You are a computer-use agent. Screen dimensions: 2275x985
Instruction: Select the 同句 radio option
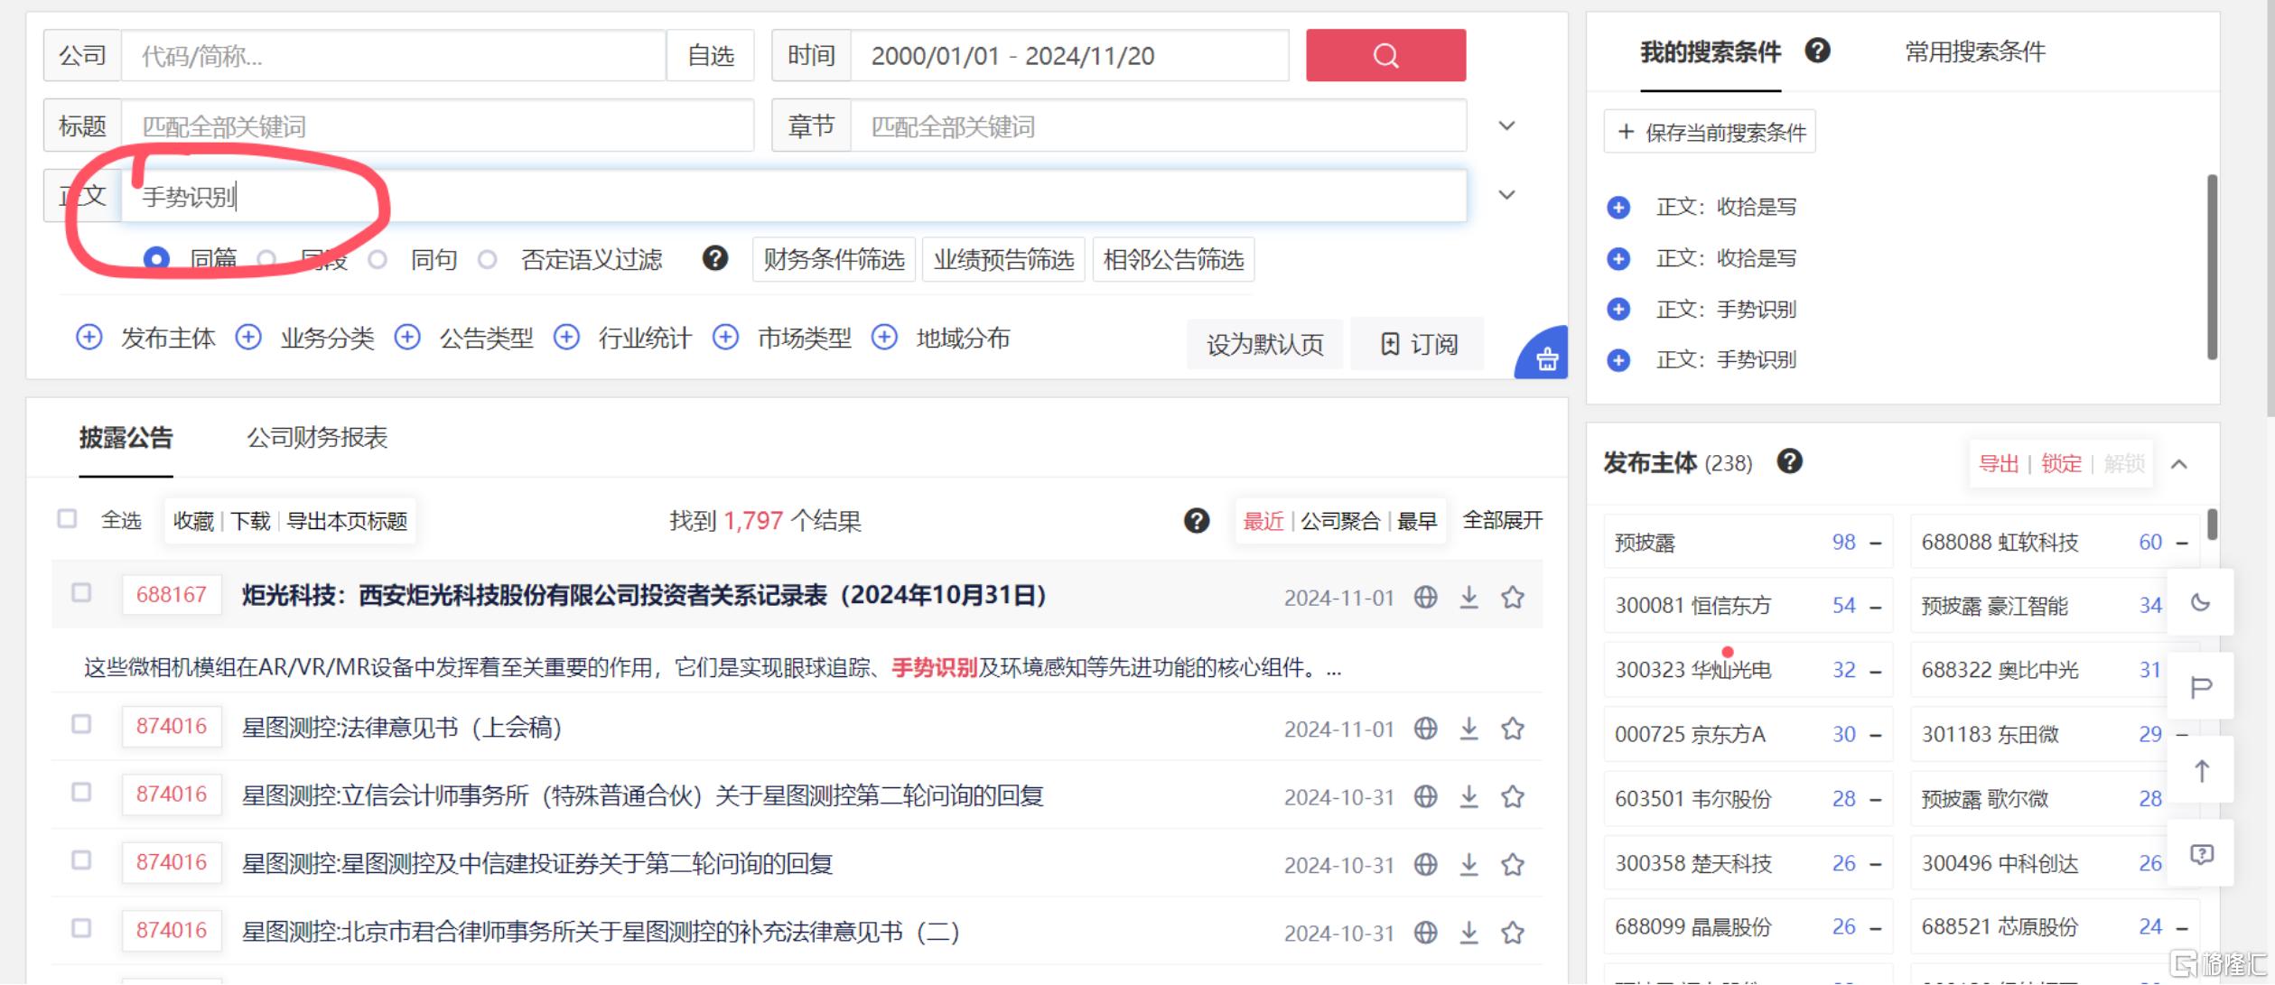[x=378, y=260]
